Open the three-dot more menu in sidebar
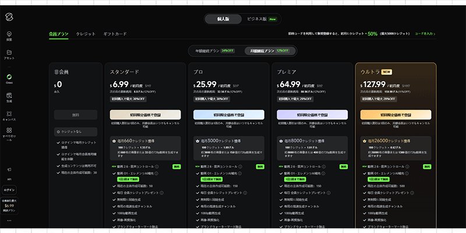The image size is (466, 233). tap(9, 221)
